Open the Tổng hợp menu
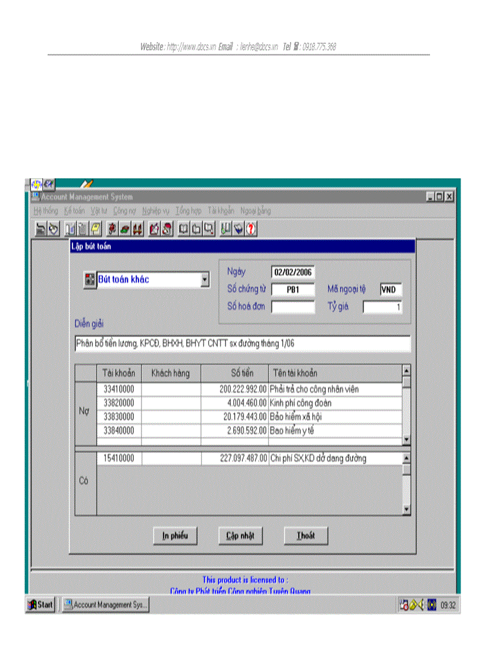This screenshot has height=656, width=477. pos(188,210)
